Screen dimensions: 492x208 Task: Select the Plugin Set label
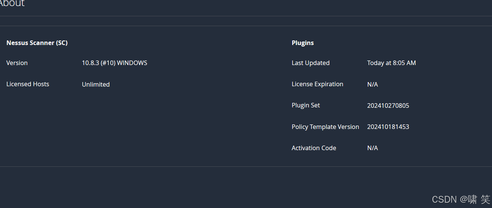click(x=305, y=106)
